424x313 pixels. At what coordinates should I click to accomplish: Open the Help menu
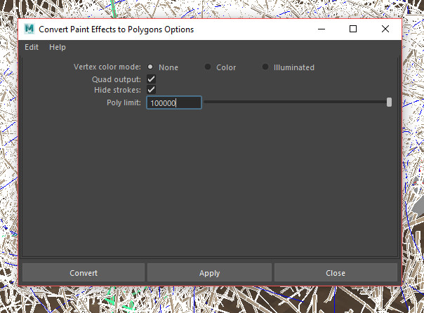tap(58, 47)
